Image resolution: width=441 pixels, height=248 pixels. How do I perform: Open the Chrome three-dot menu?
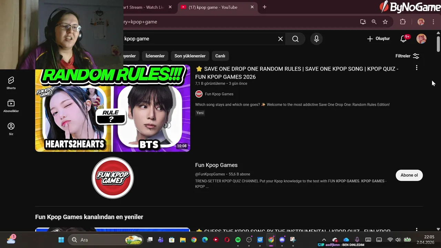coord(433,22)
